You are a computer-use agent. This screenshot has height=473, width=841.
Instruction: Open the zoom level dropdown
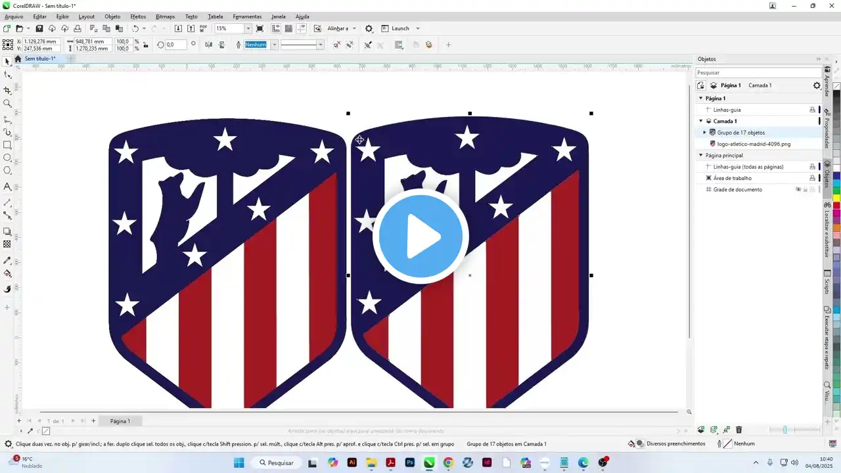pyautogui.click(x=248, y=28)
